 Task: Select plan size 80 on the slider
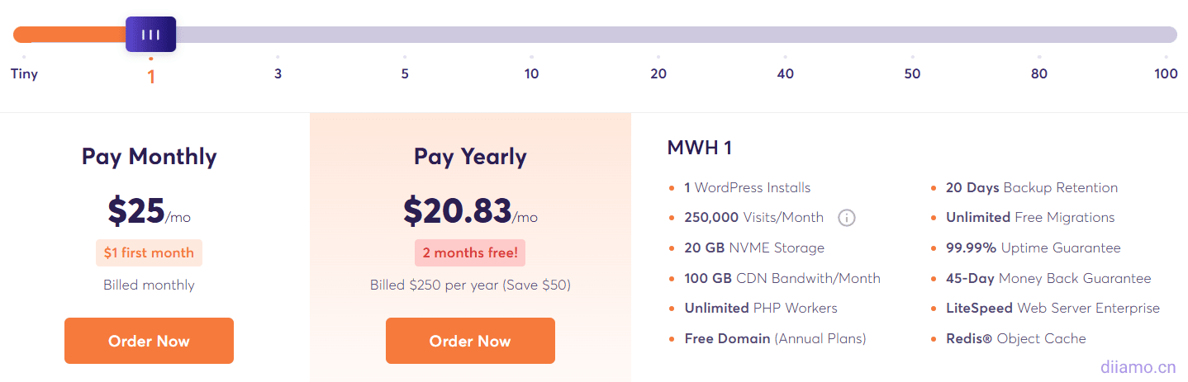pos(1038,73)
